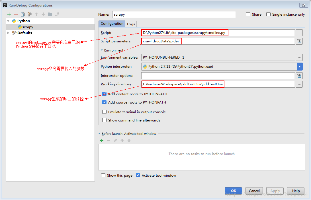The image size is (311, 200).
Task: Browse for Script path
Action: click(x=299, y=33)
